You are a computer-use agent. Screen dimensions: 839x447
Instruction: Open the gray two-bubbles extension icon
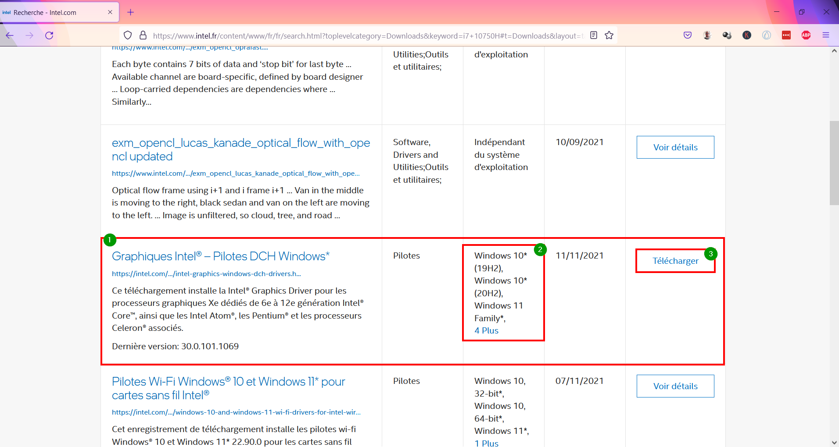[x=727, y=35]
